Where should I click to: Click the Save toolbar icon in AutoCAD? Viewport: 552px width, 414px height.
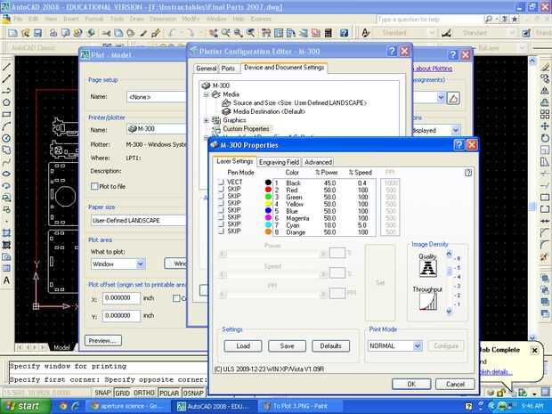(x=37, y=33)
